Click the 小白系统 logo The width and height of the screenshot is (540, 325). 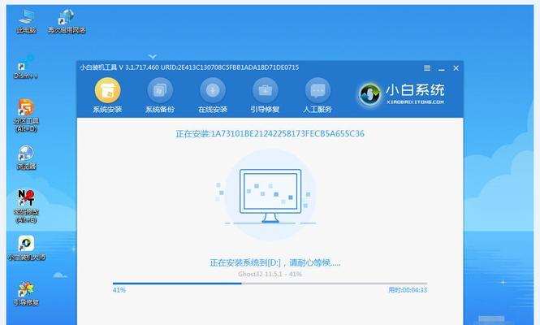click(401, 93)
